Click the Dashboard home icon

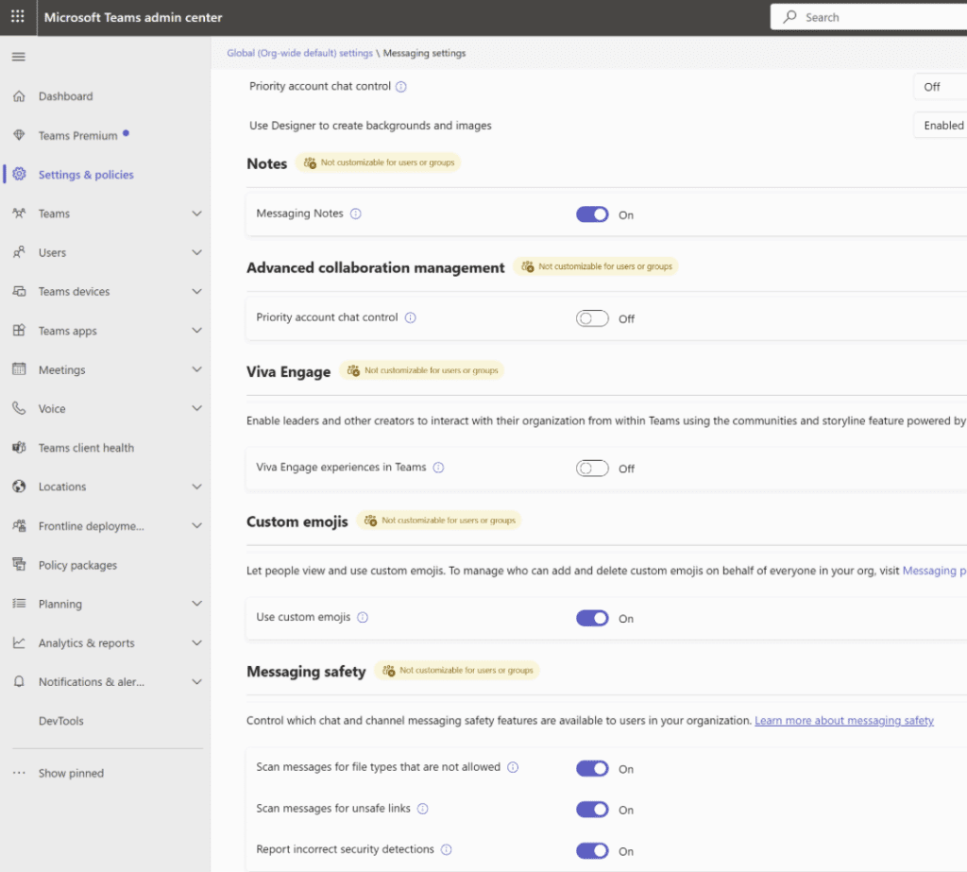pos(19,96)
